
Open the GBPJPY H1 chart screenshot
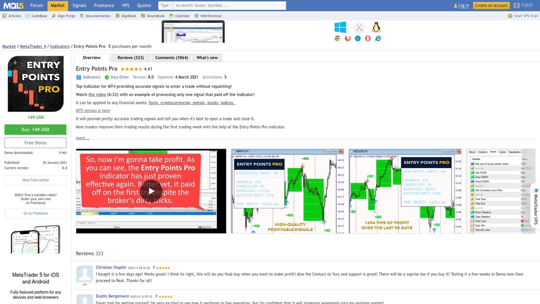[288, 191]
